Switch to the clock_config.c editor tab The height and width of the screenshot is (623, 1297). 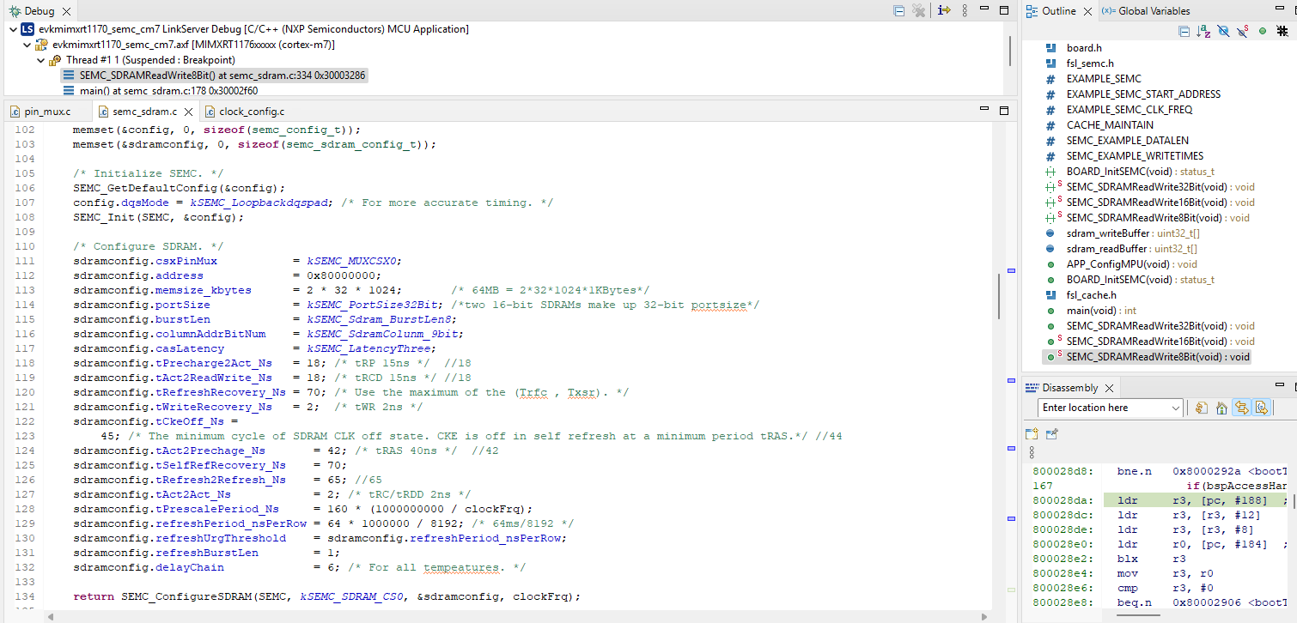pos(244,112)
